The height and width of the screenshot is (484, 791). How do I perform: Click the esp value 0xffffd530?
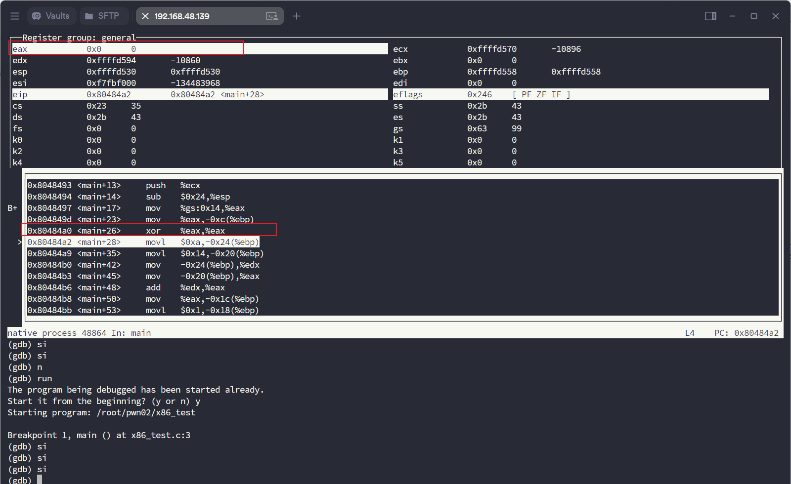[111, 72]
